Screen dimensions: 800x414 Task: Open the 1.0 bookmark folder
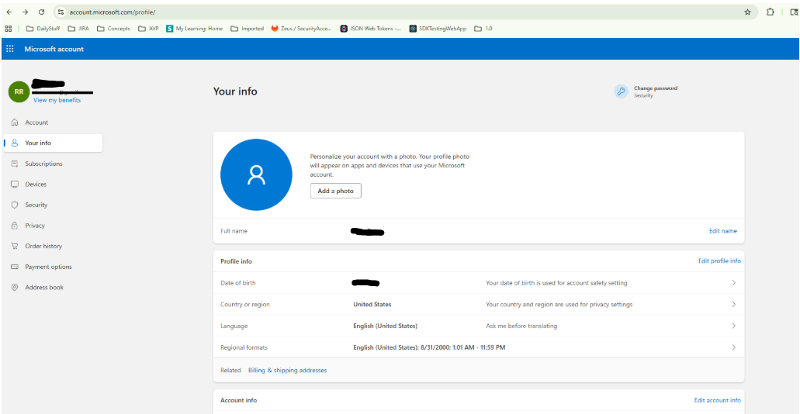click(483, 29)
